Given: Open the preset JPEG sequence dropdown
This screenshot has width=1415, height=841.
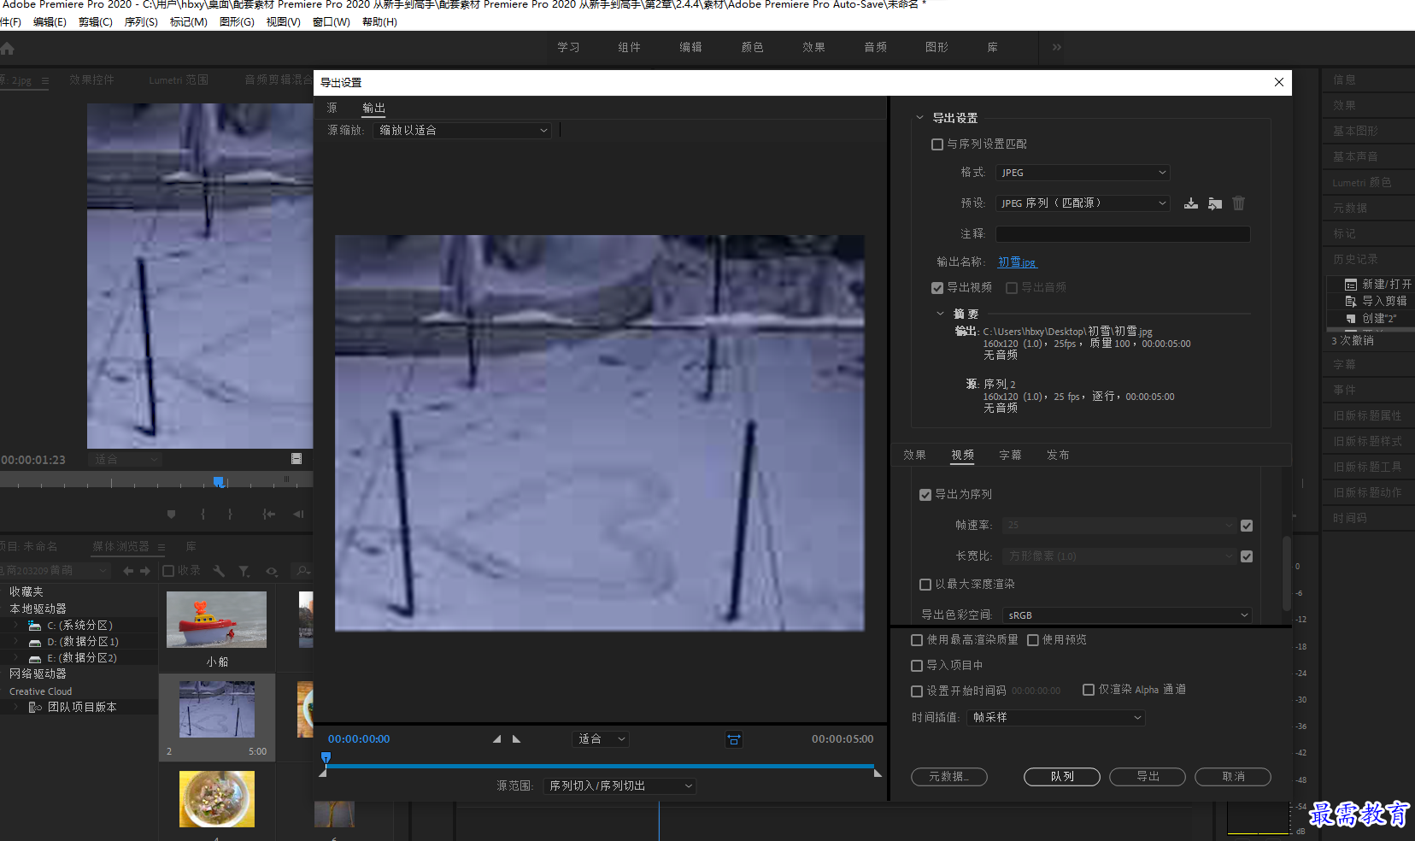Looking at the screenshot, I should pos(1083,203).
